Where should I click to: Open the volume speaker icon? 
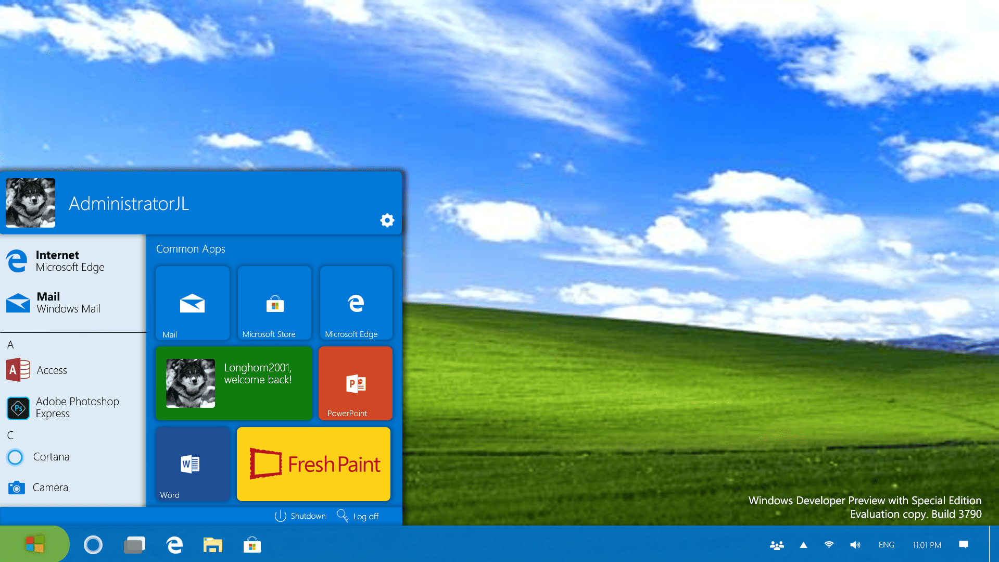(x=855, y=545)
